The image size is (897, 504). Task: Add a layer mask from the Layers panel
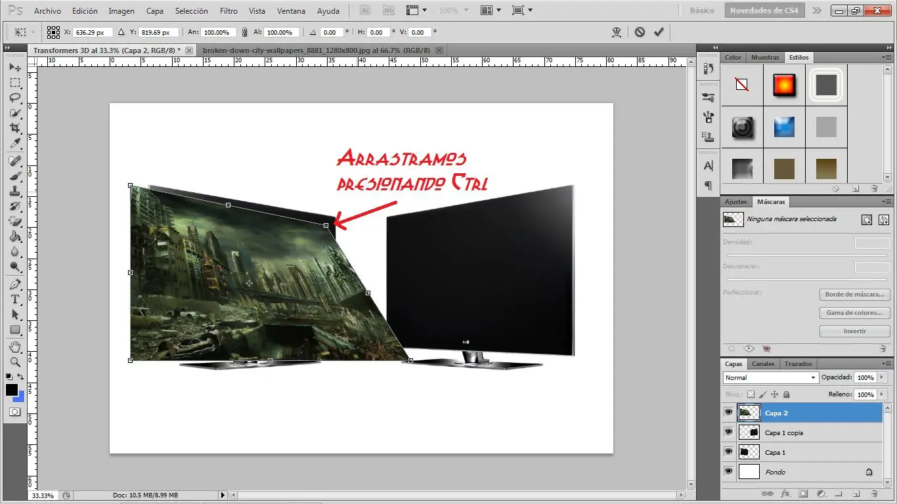tap(802, 493)
